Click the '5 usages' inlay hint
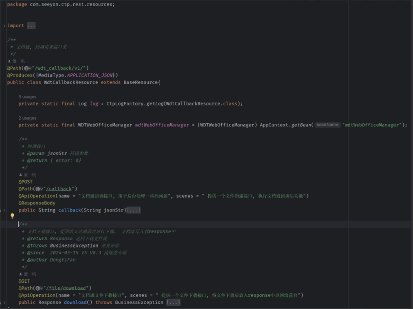The width and height of the screenshot is (413, 309). tap(27, 97)
